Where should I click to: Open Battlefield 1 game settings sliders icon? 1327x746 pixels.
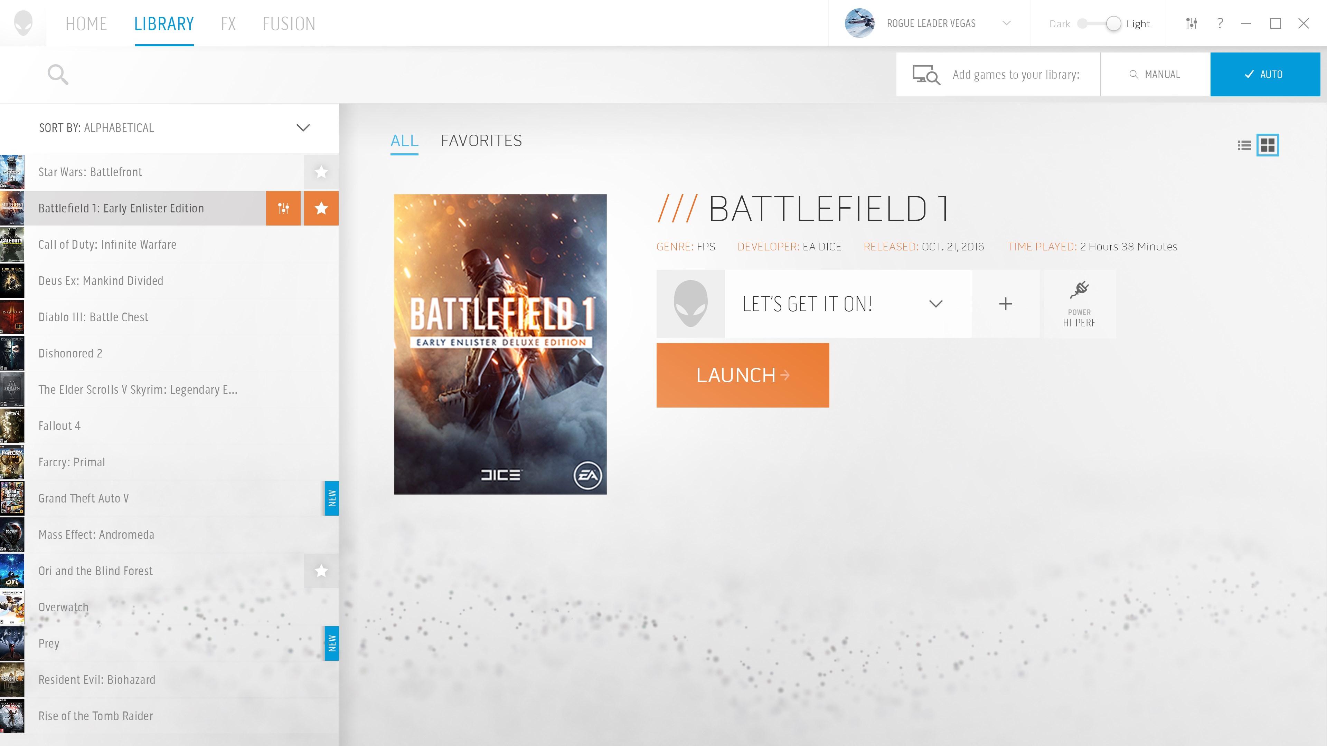283,208
